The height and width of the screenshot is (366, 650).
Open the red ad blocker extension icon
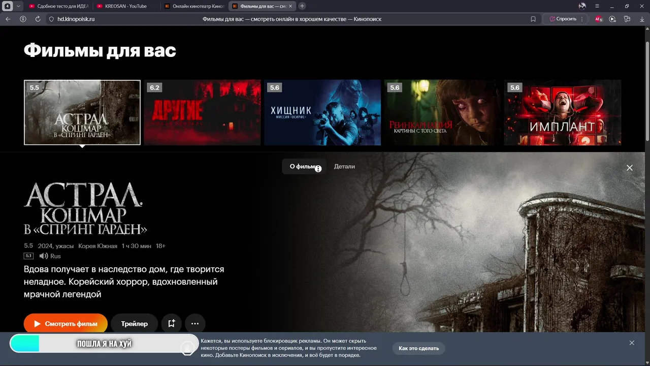coord(598,19)
